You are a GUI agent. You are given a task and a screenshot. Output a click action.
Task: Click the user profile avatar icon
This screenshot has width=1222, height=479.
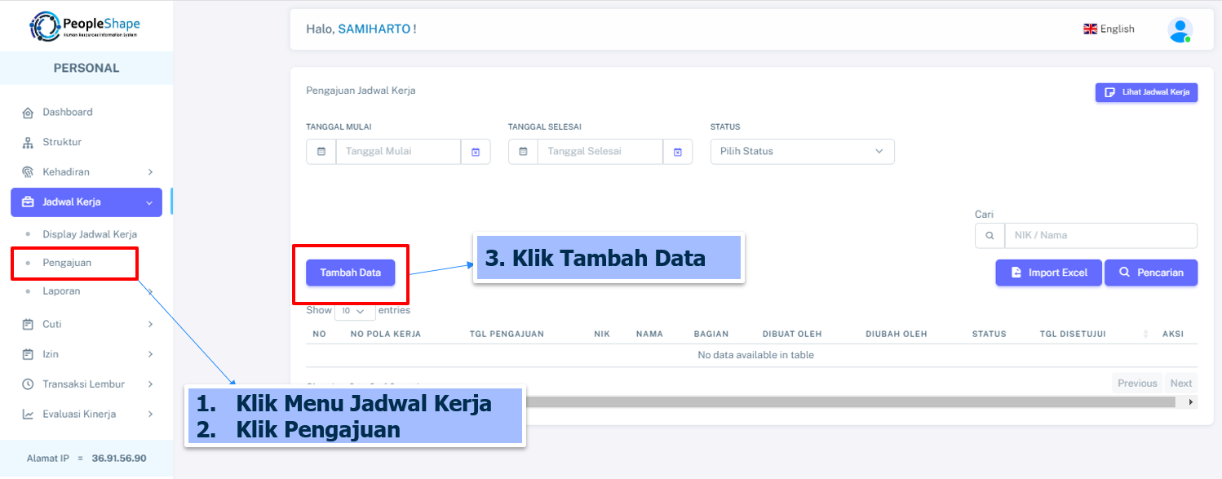1179,29
